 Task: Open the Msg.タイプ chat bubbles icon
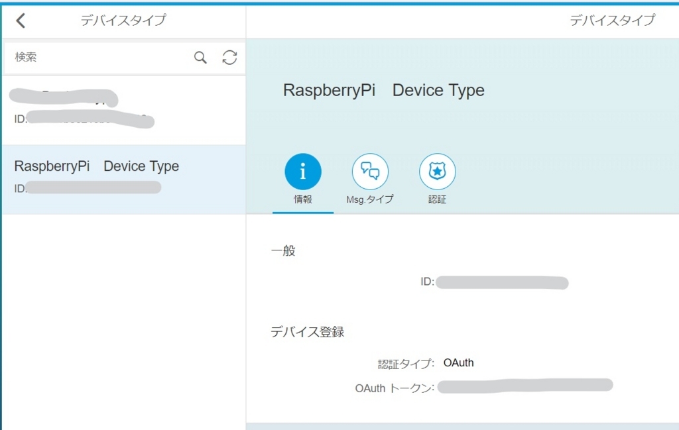pyautogui.click(x=370, y=172)
